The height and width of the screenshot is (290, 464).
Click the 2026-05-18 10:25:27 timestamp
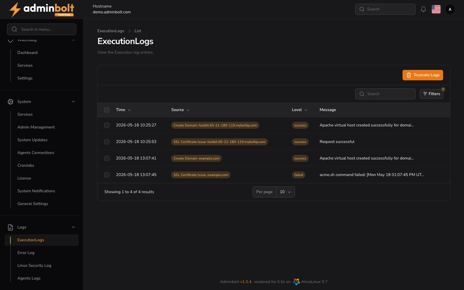click(x=136, y=125)
